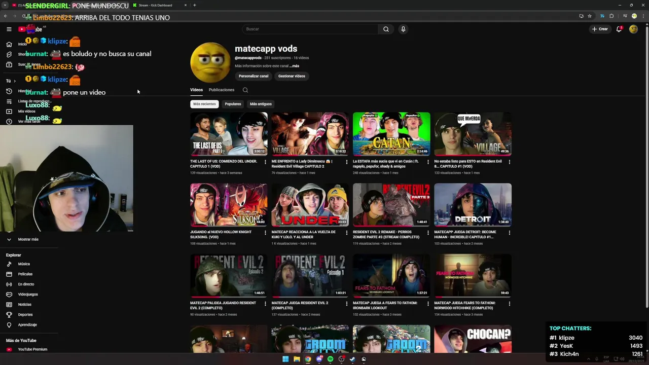Open title MATECAPP JUEGA DETROIT: BECOME HUMAN
This screenshot has width=649, height=365.
464,234
